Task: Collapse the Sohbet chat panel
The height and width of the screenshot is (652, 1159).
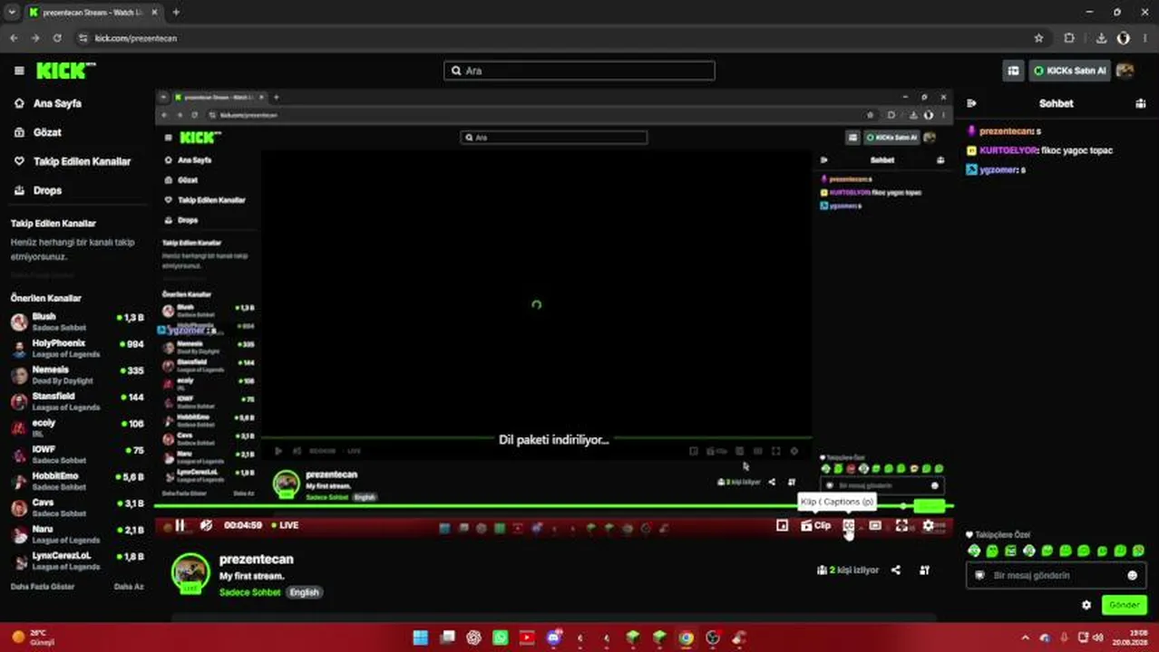Action: coord(971,104)
